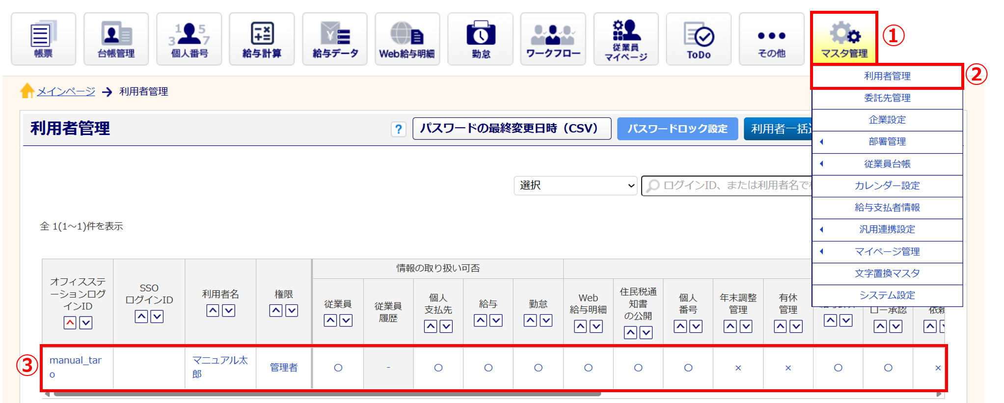Image resolution: width=1004 pixels, height=403 pixels.
Task: Go to メインページ breadcrumb link
Action: point(66,92)
